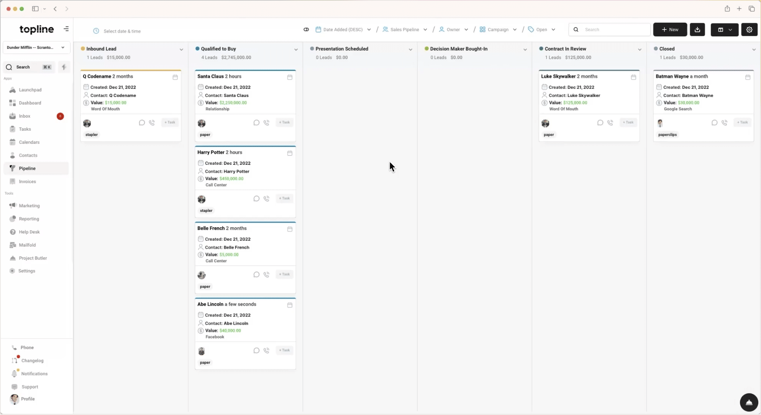Expand Decision Maker Bought-In column chevron
Viewport: 761px width, 415px height.
[525, 49]
